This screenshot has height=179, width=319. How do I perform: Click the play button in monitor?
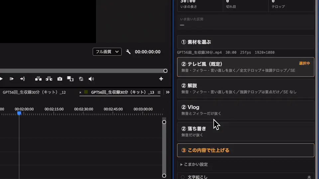coord(1,79)
